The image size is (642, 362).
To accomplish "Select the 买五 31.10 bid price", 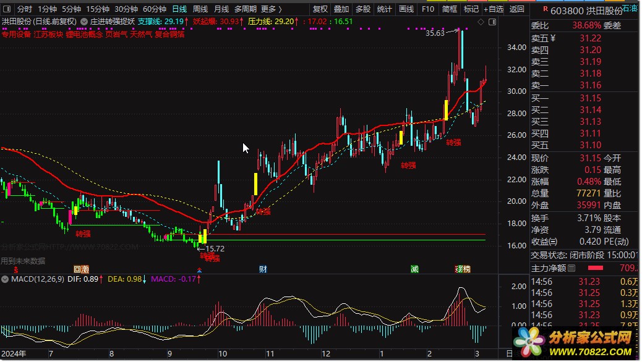I will (591, 145).
